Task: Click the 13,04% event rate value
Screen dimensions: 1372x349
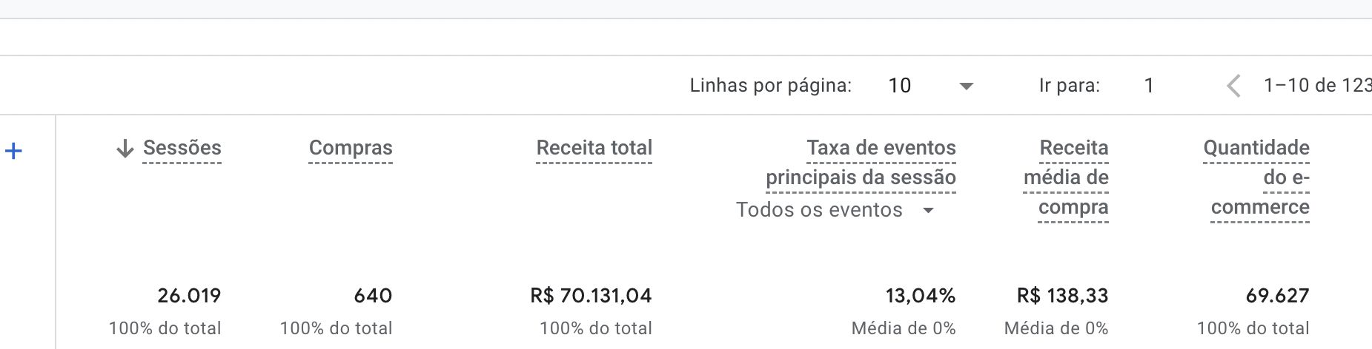Action: [920, 296]
